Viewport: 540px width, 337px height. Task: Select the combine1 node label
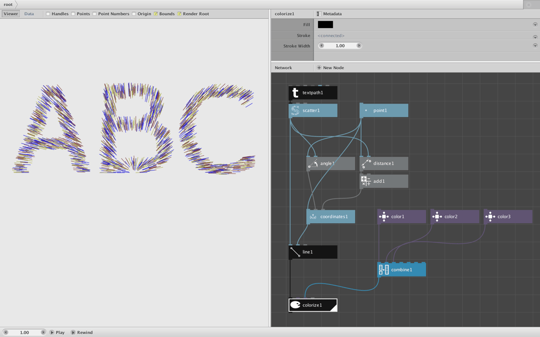[x=402, y=270]
